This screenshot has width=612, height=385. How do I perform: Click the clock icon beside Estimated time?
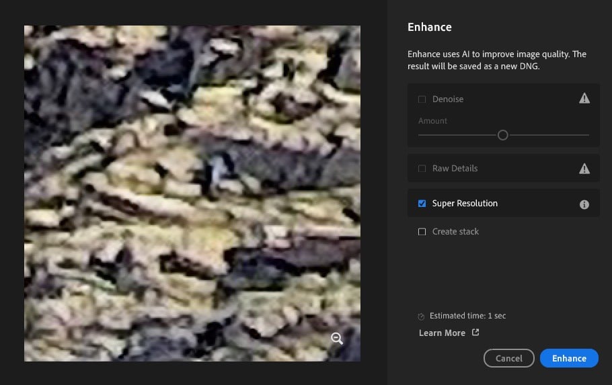422,316
